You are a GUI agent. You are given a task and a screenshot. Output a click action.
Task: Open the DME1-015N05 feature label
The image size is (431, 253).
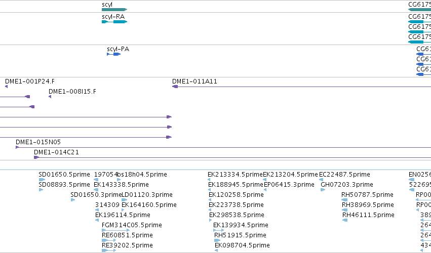[38, 142]
